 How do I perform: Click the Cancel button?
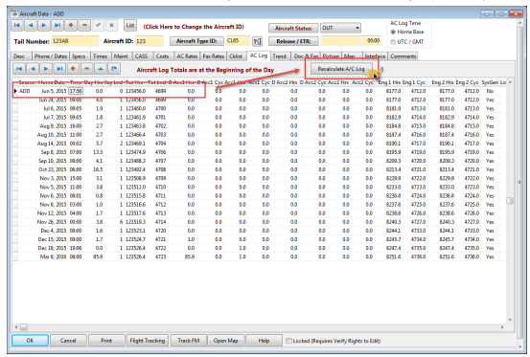[x=68, y=341]
